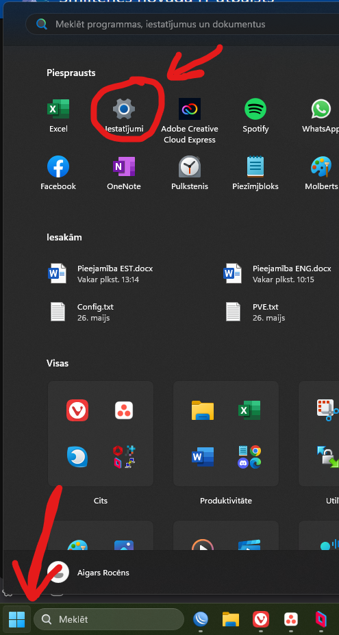The height and width of the screenshot is (635, 339).
Task: Open File Explorer from the taskbar
Action: pos(231,619)
